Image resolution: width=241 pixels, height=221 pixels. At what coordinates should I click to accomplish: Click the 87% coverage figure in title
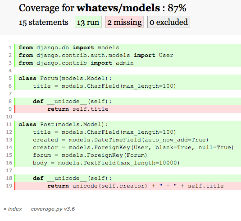[177, 8]
